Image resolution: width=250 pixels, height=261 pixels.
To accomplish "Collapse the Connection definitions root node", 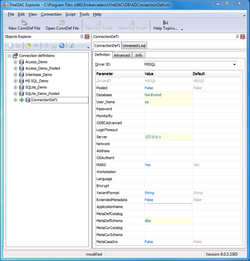I will pos(9,56).
